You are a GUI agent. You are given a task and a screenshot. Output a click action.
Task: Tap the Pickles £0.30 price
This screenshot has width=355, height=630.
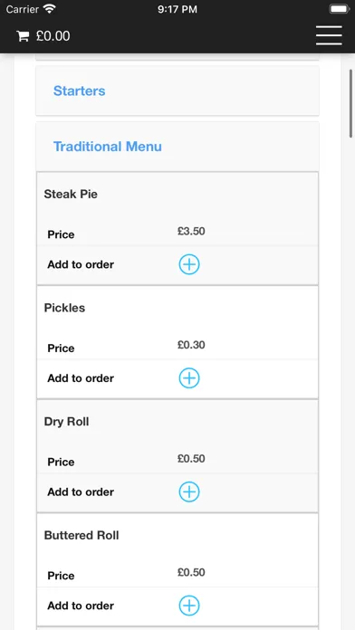point(191,345)
